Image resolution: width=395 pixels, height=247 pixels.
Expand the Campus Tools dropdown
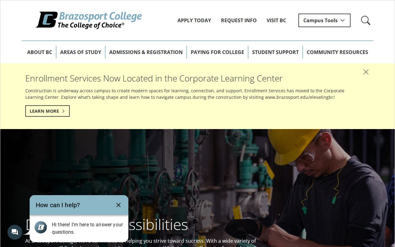(x=324, y=20)
